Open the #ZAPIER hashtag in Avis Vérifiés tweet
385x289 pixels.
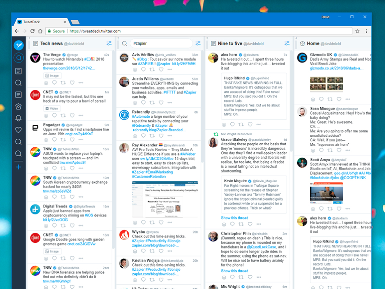146,64
